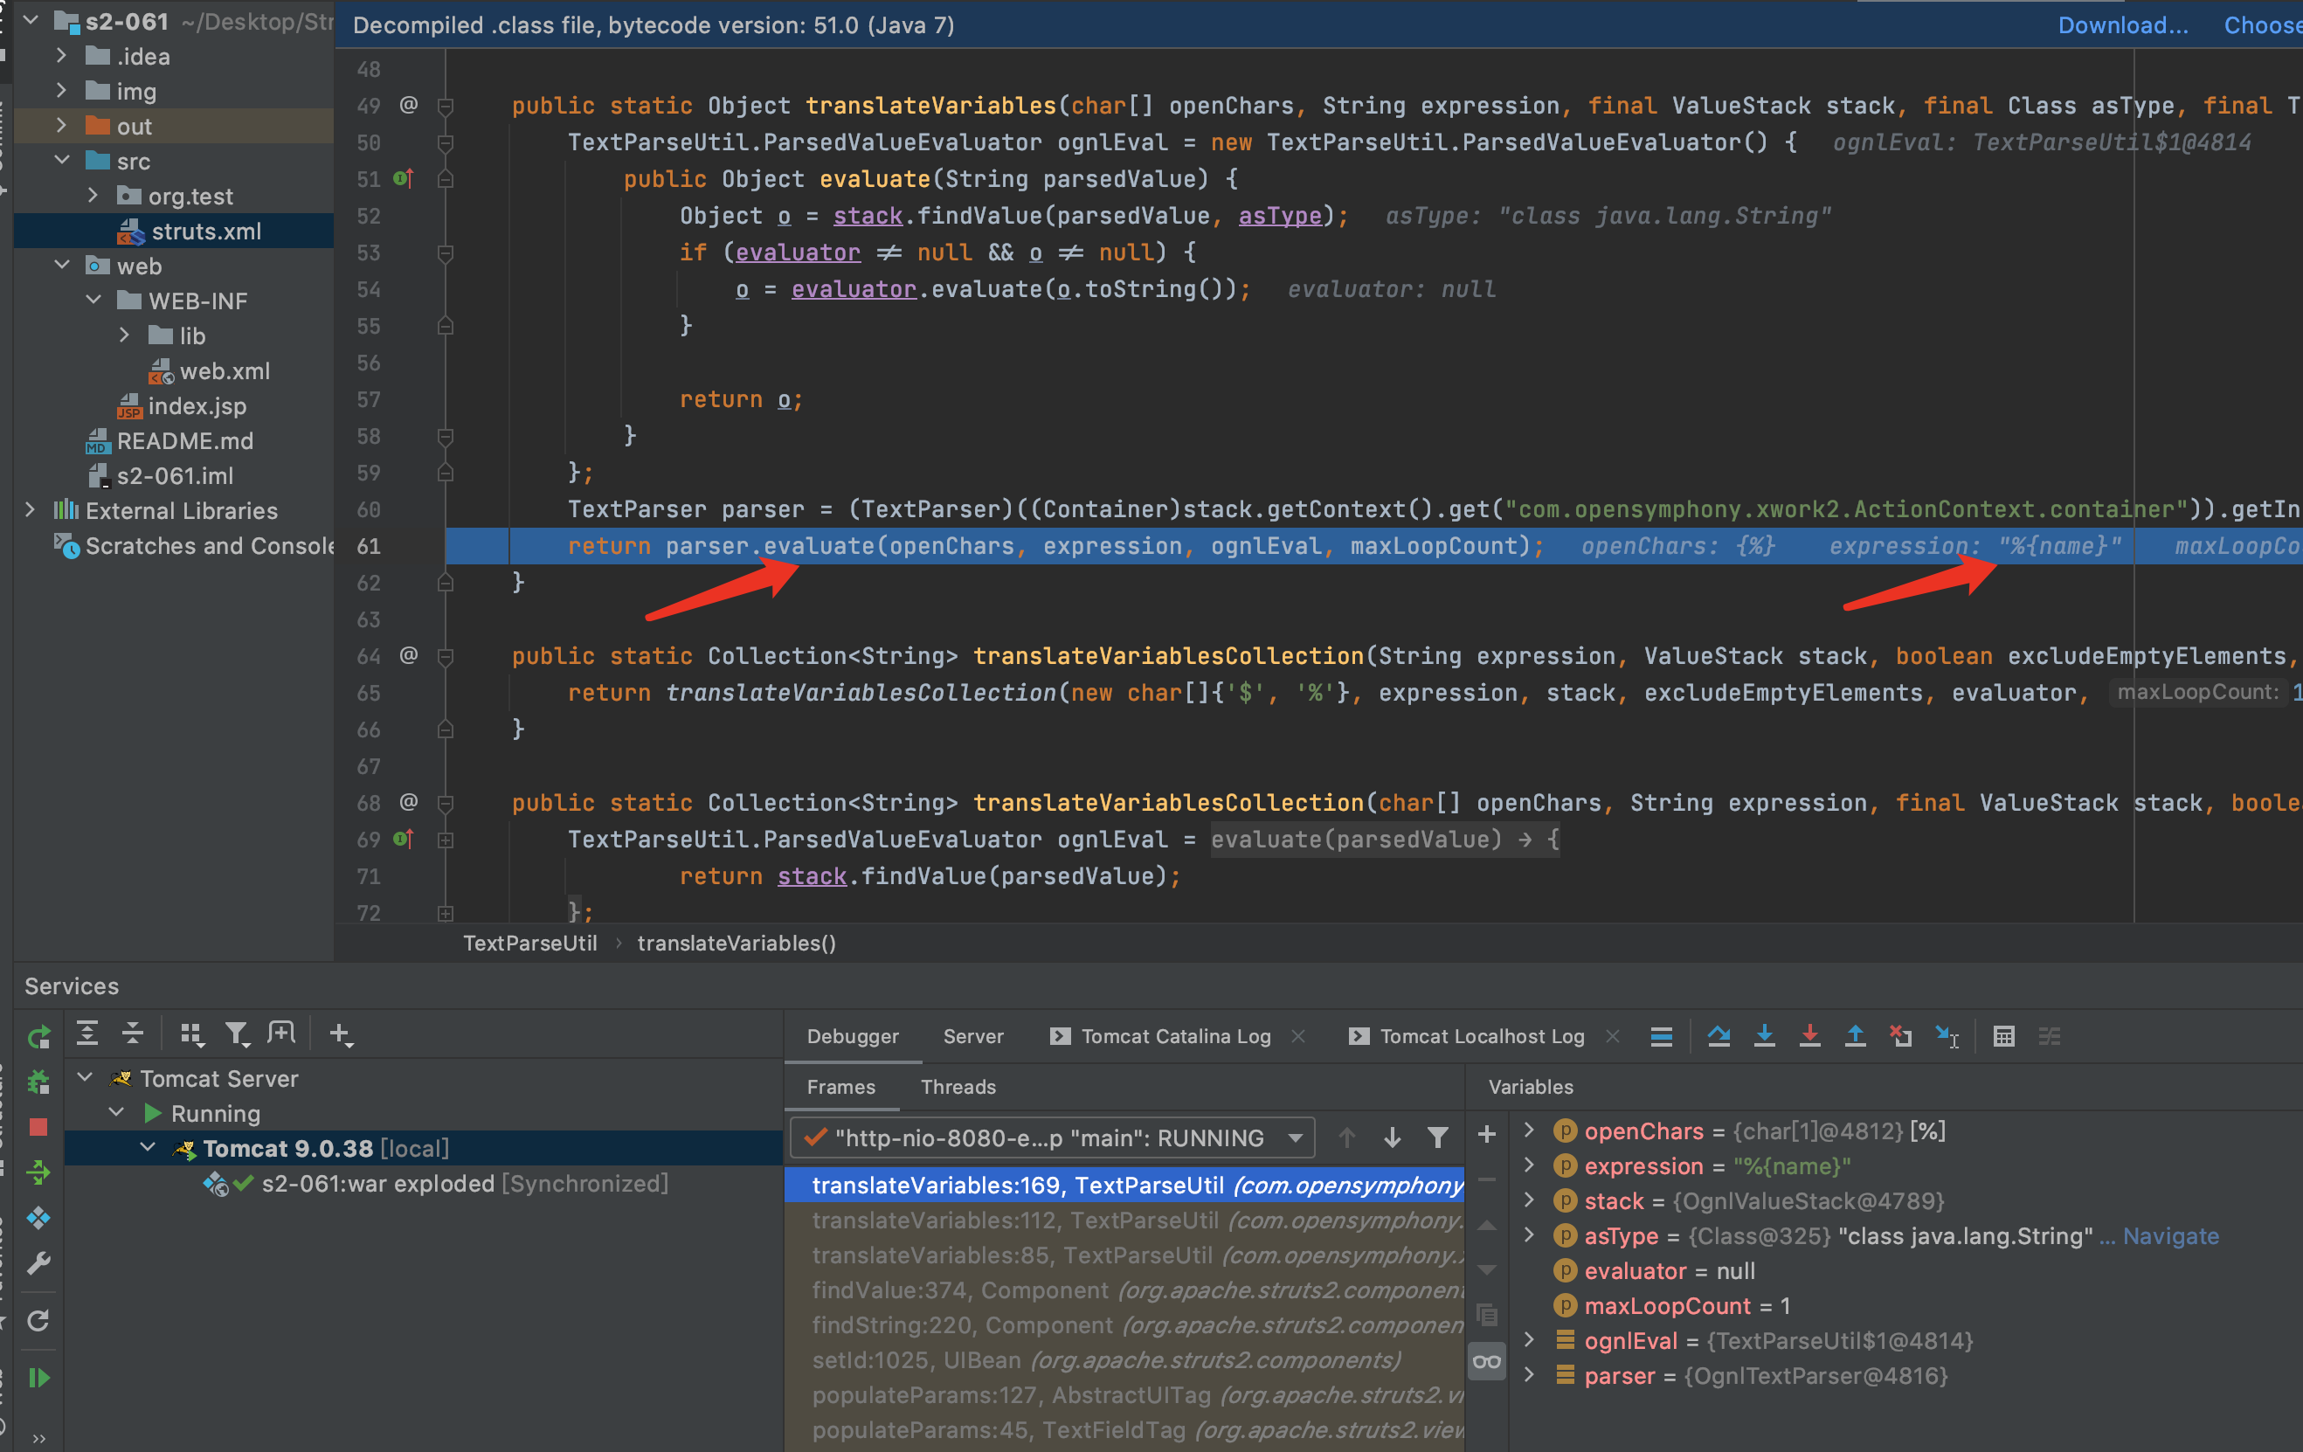
Task: Click the Run to Cursor icon
Action: [1947, 1036]
